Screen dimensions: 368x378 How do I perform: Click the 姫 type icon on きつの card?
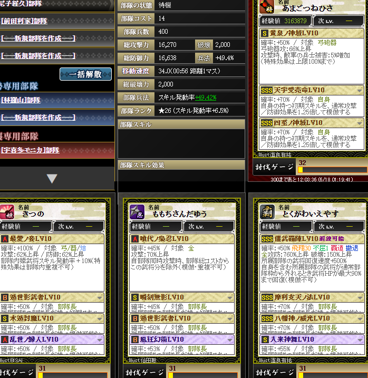point(7,211)
